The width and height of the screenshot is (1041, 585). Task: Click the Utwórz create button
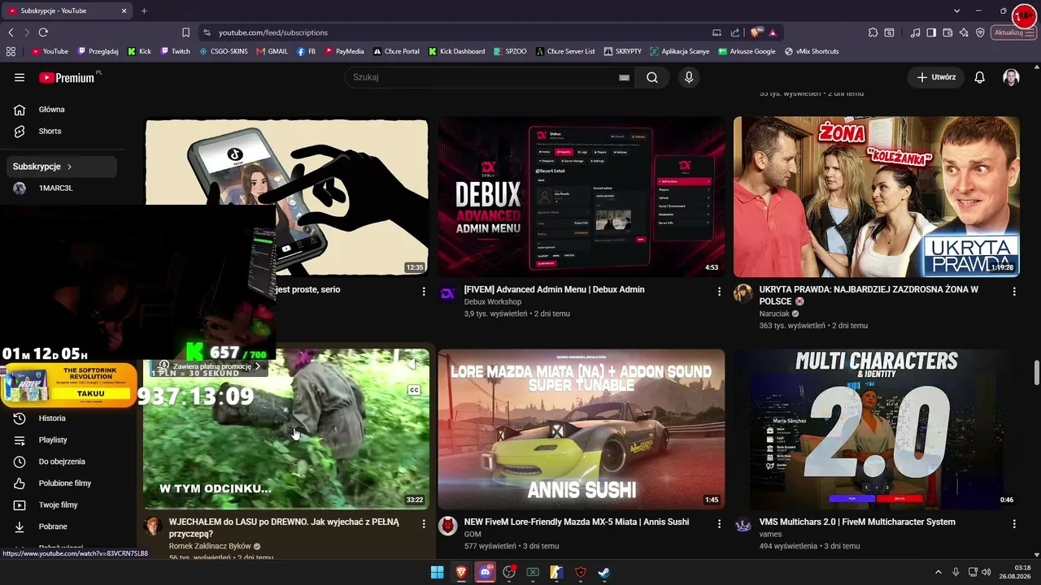(936, 77)
